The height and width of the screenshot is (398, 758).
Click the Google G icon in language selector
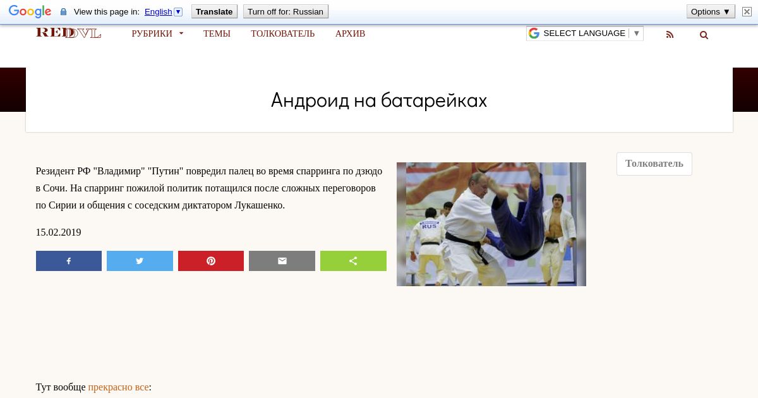(x=534, y=33)
